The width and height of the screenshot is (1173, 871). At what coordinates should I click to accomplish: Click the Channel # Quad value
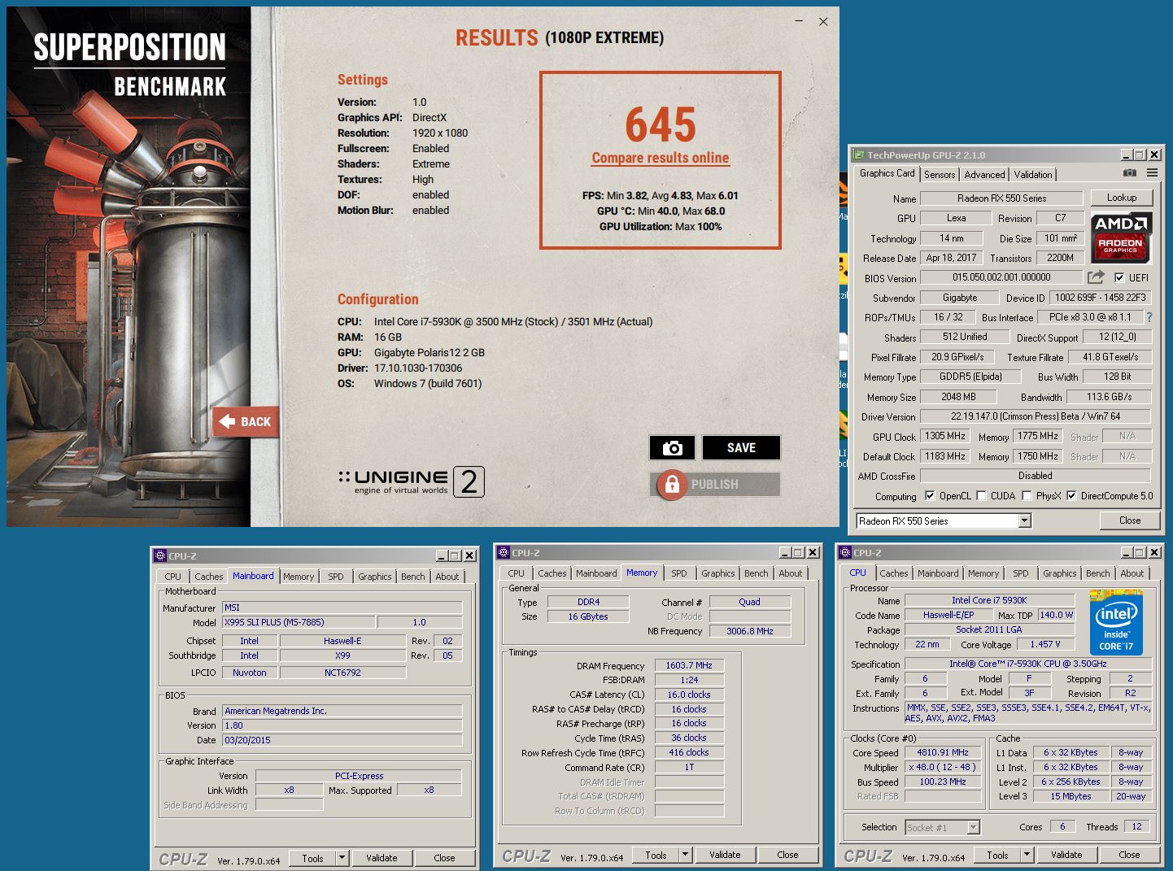(x=750, y=602)
